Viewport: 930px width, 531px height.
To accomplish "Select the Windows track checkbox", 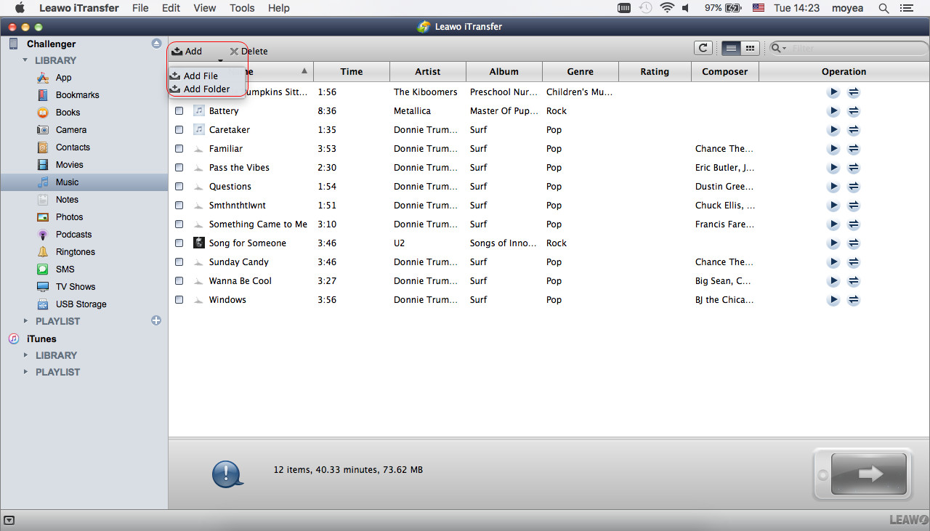I will tap(179, 300).
